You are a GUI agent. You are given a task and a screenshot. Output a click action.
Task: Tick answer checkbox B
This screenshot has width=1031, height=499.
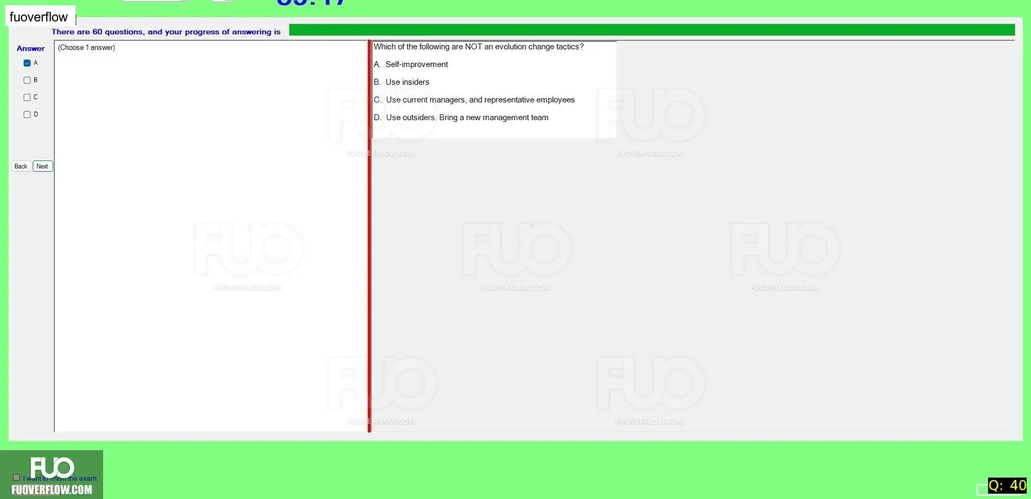27,80
